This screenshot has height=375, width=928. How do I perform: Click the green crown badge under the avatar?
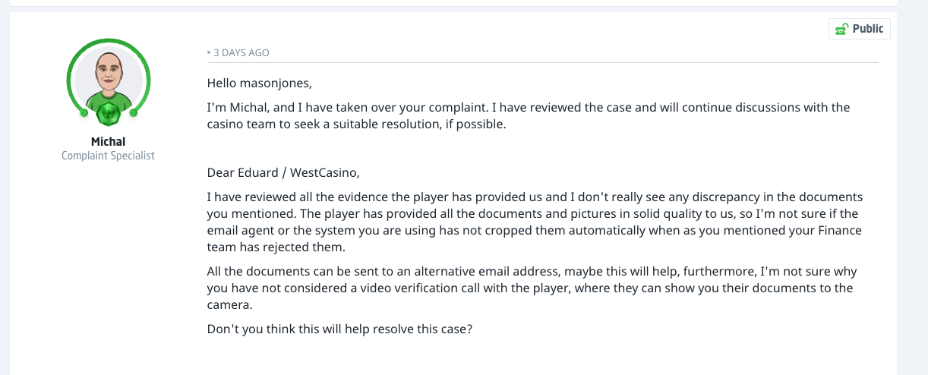pyautogui.click(x=108, y=115)
